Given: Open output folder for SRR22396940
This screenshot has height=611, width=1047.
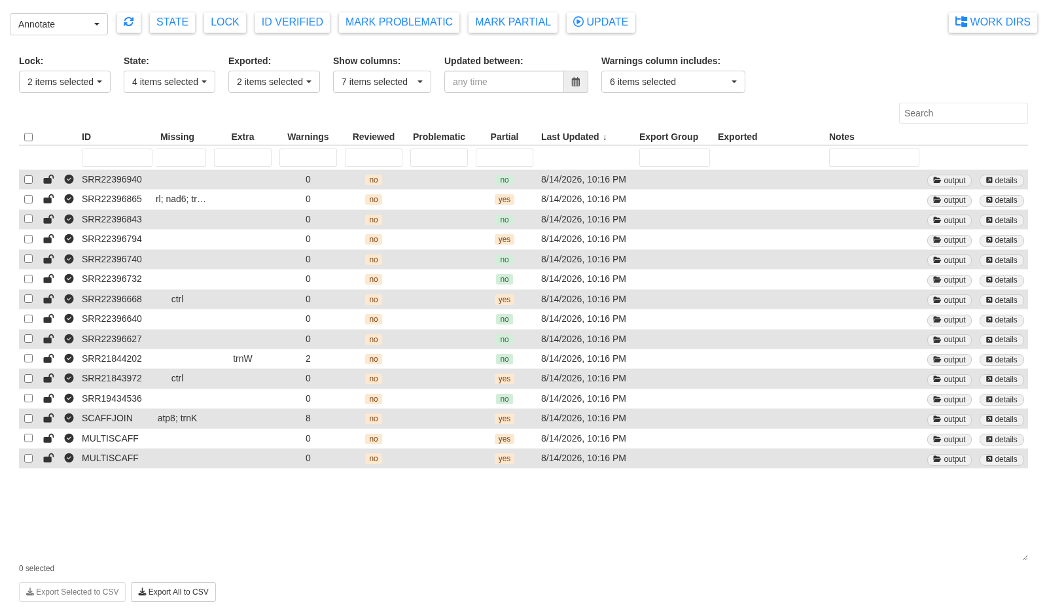Looking at the screenshot, I should pyautogui.click(x=949, y=181).
